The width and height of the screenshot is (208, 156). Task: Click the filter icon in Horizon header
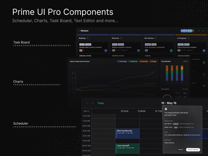point(199,31)
